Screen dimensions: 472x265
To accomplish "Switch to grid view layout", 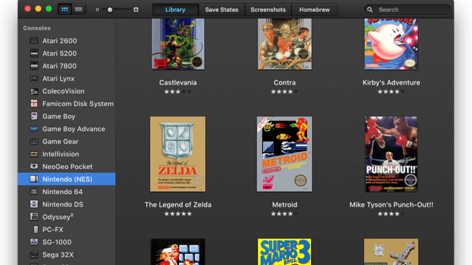I will [x=65, y=9].
